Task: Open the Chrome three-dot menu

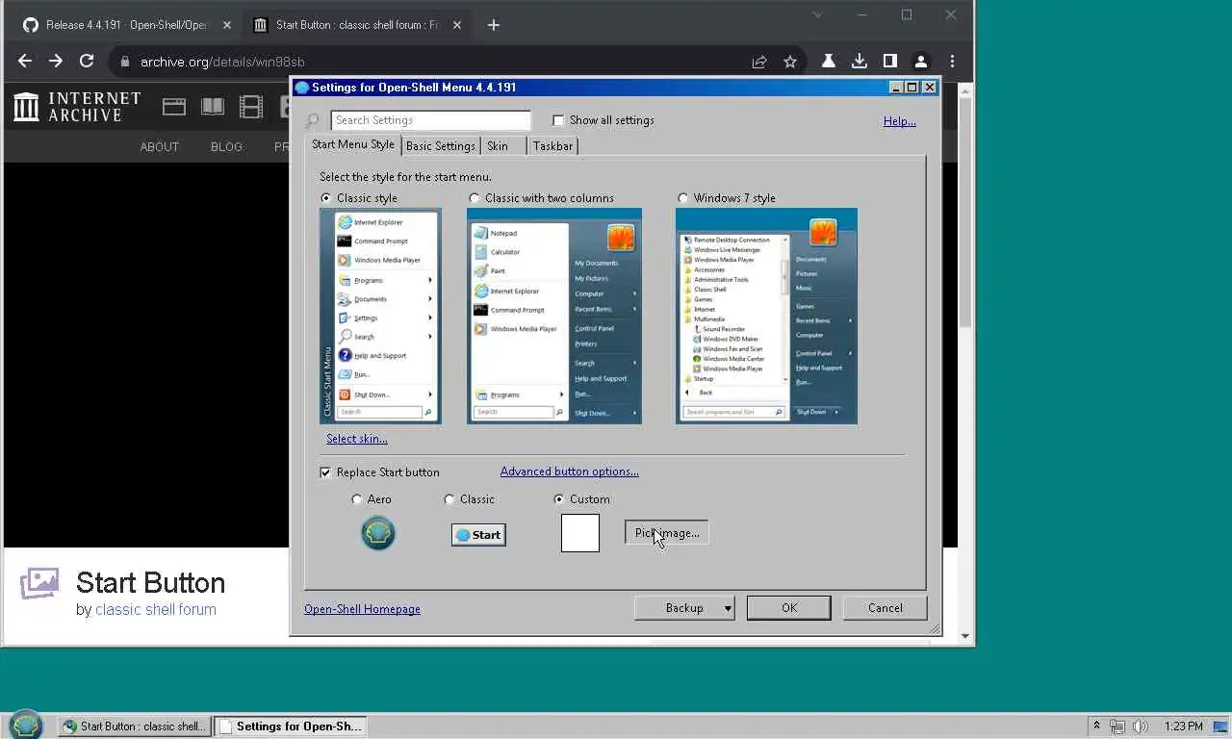Action: (952, 61)
